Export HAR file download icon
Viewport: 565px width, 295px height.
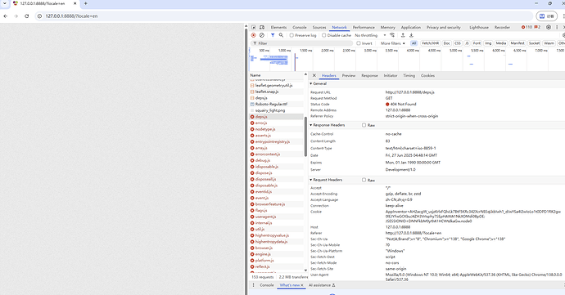[411, 35]
